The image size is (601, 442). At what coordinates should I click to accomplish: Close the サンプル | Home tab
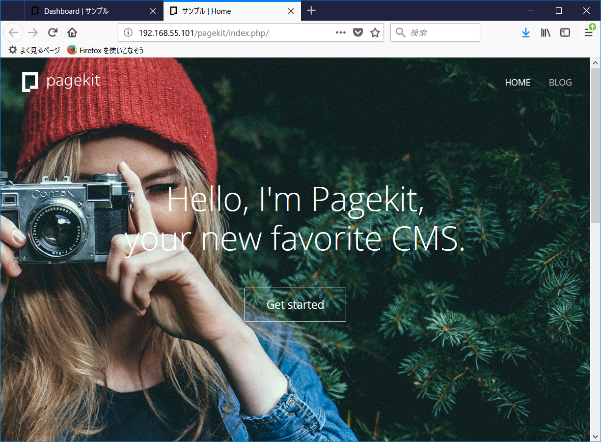tap(291, 11)
